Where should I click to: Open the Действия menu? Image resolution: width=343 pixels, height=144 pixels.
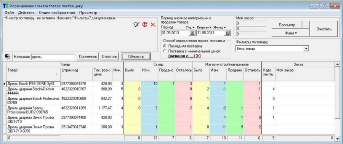[26, 13]
